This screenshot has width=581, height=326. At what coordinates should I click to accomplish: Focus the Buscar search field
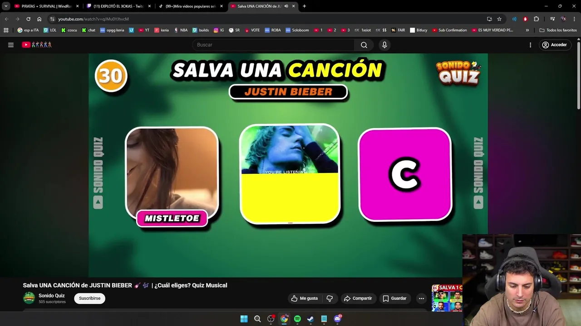point(273,45)
